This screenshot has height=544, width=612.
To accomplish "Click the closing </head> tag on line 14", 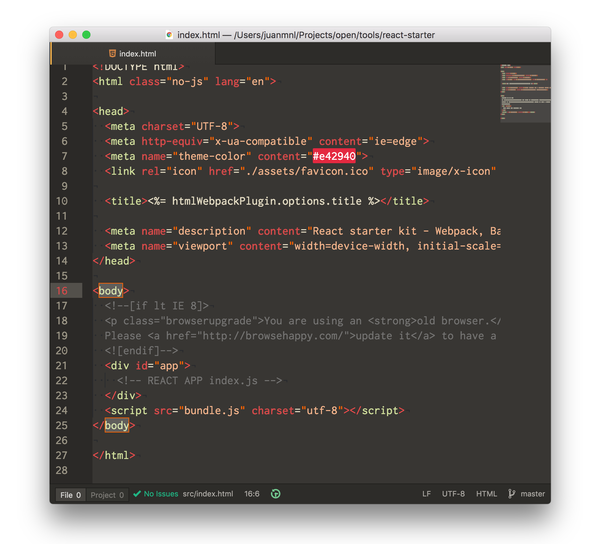I will click(114, 261).
